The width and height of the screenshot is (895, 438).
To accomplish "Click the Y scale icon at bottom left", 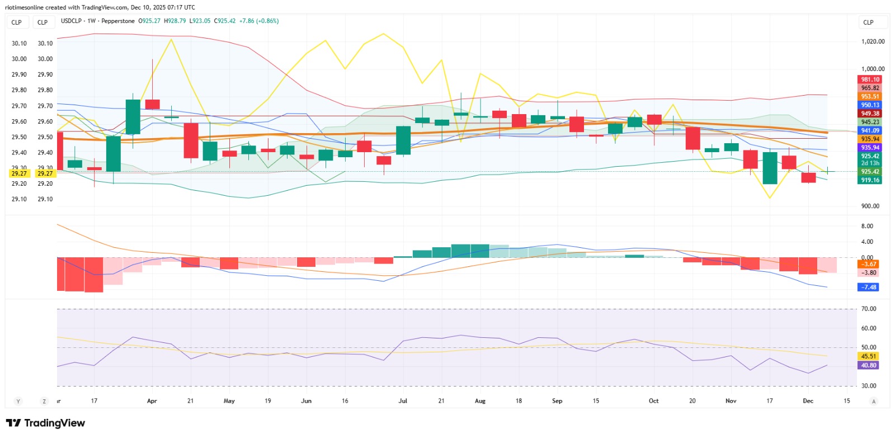I will coord(18,401).
